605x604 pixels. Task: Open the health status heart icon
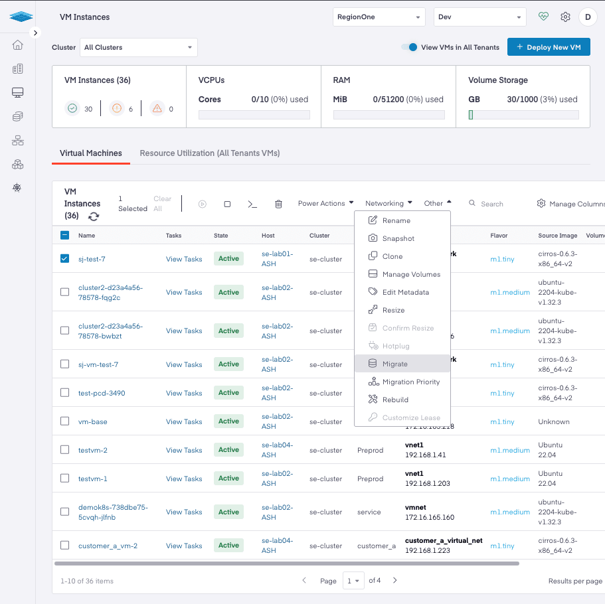tap(543, 17)
